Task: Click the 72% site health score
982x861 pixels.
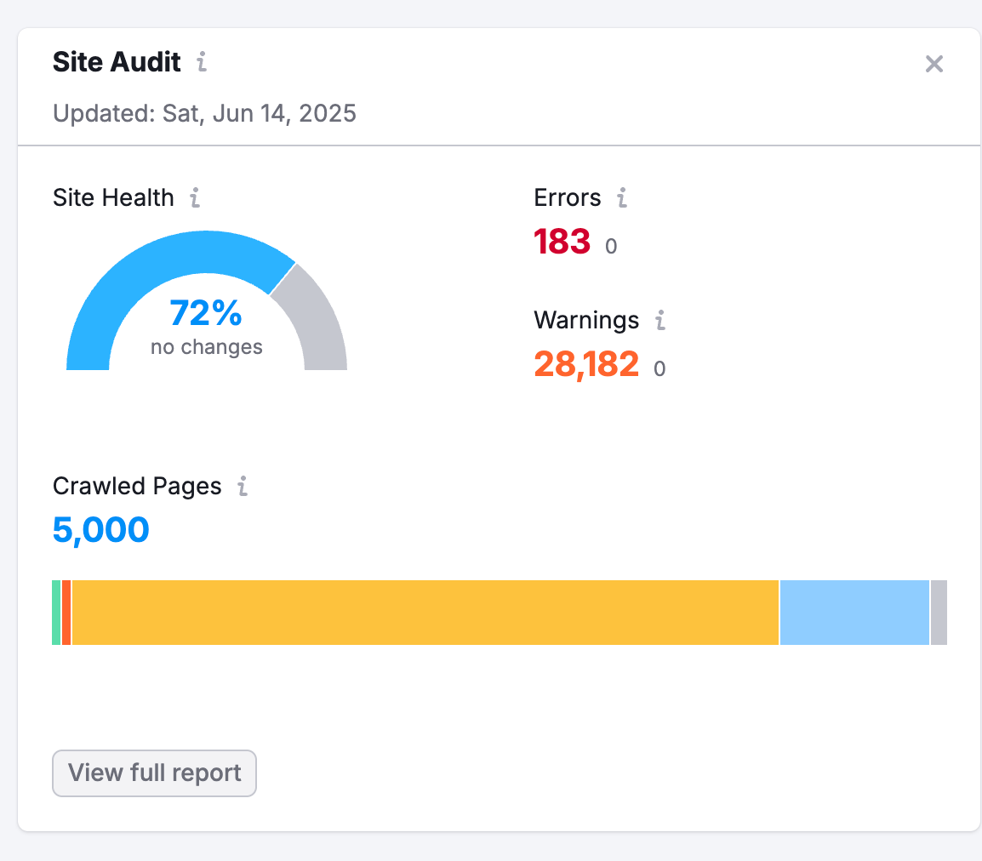Action: 206,313
